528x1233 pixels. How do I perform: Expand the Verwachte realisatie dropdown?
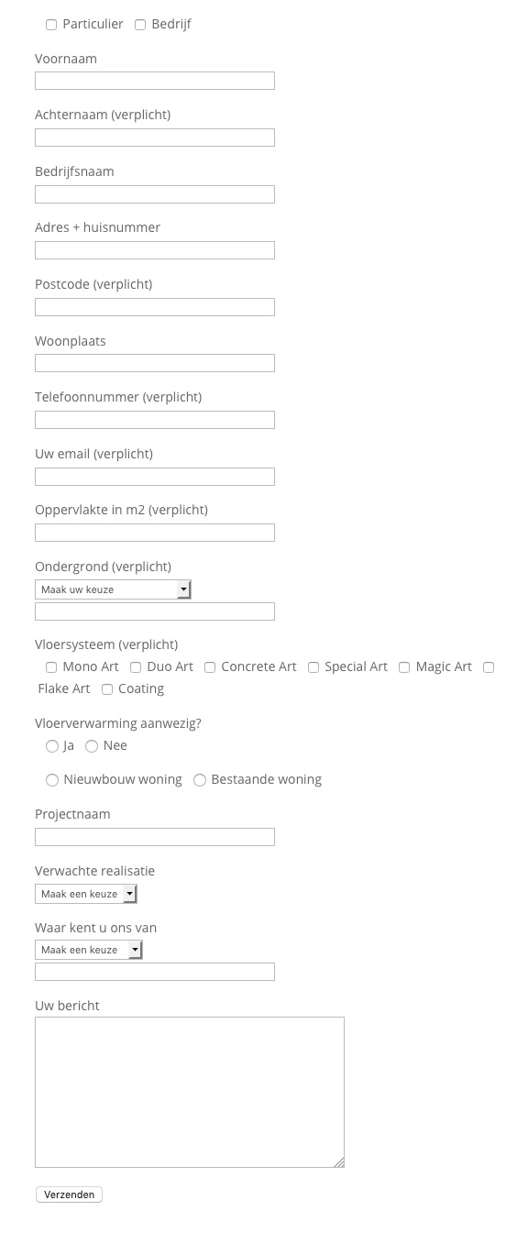tap(86, 894)
